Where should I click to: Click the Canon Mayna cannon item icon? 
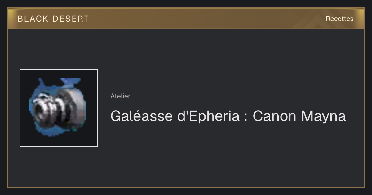(59, 108)
